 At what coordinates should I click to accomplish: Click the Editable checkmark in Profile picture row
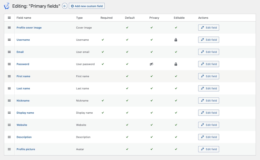(x=176, y=149)
